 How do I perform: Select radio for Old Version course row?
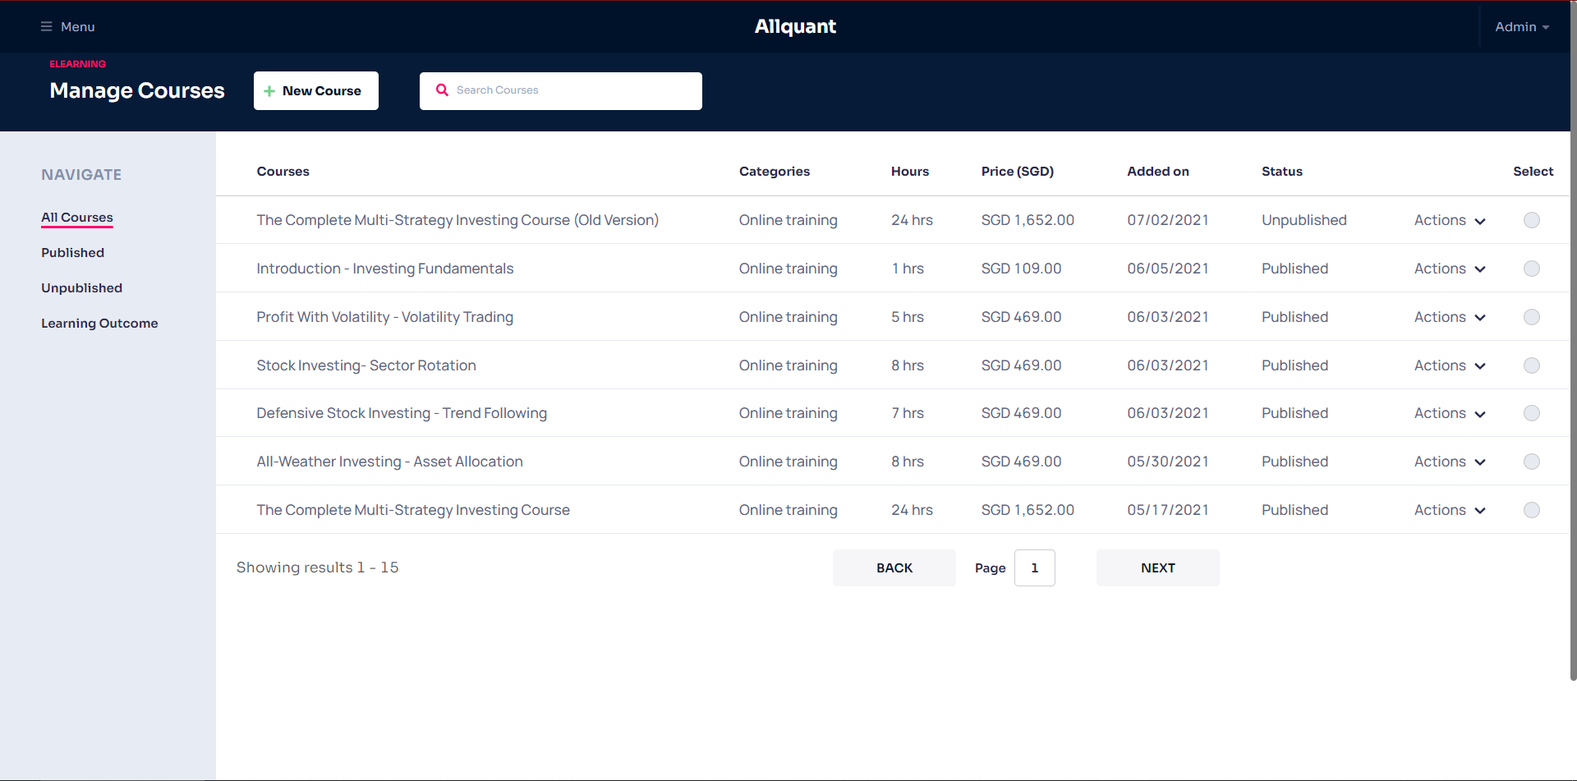[1532, 220]
